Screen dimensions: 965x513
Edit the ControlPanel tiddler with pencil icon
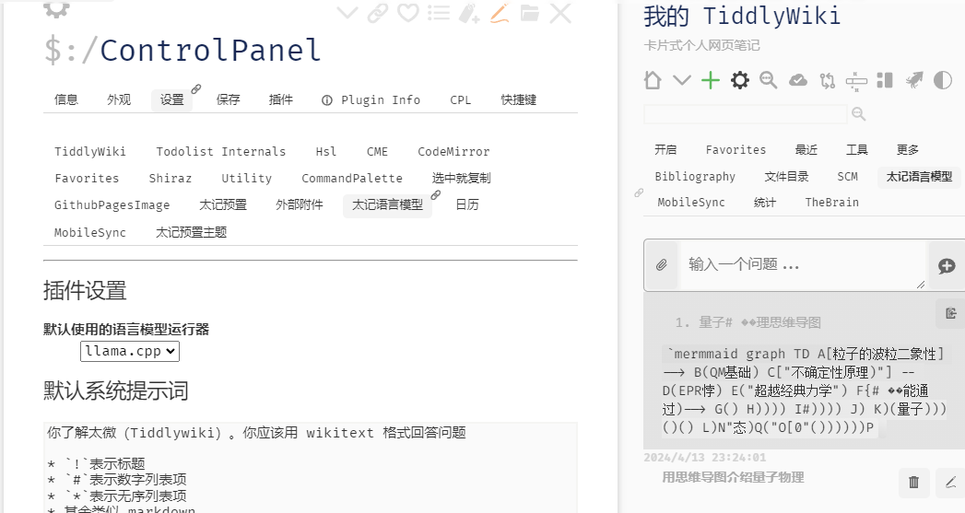[500, 13]
